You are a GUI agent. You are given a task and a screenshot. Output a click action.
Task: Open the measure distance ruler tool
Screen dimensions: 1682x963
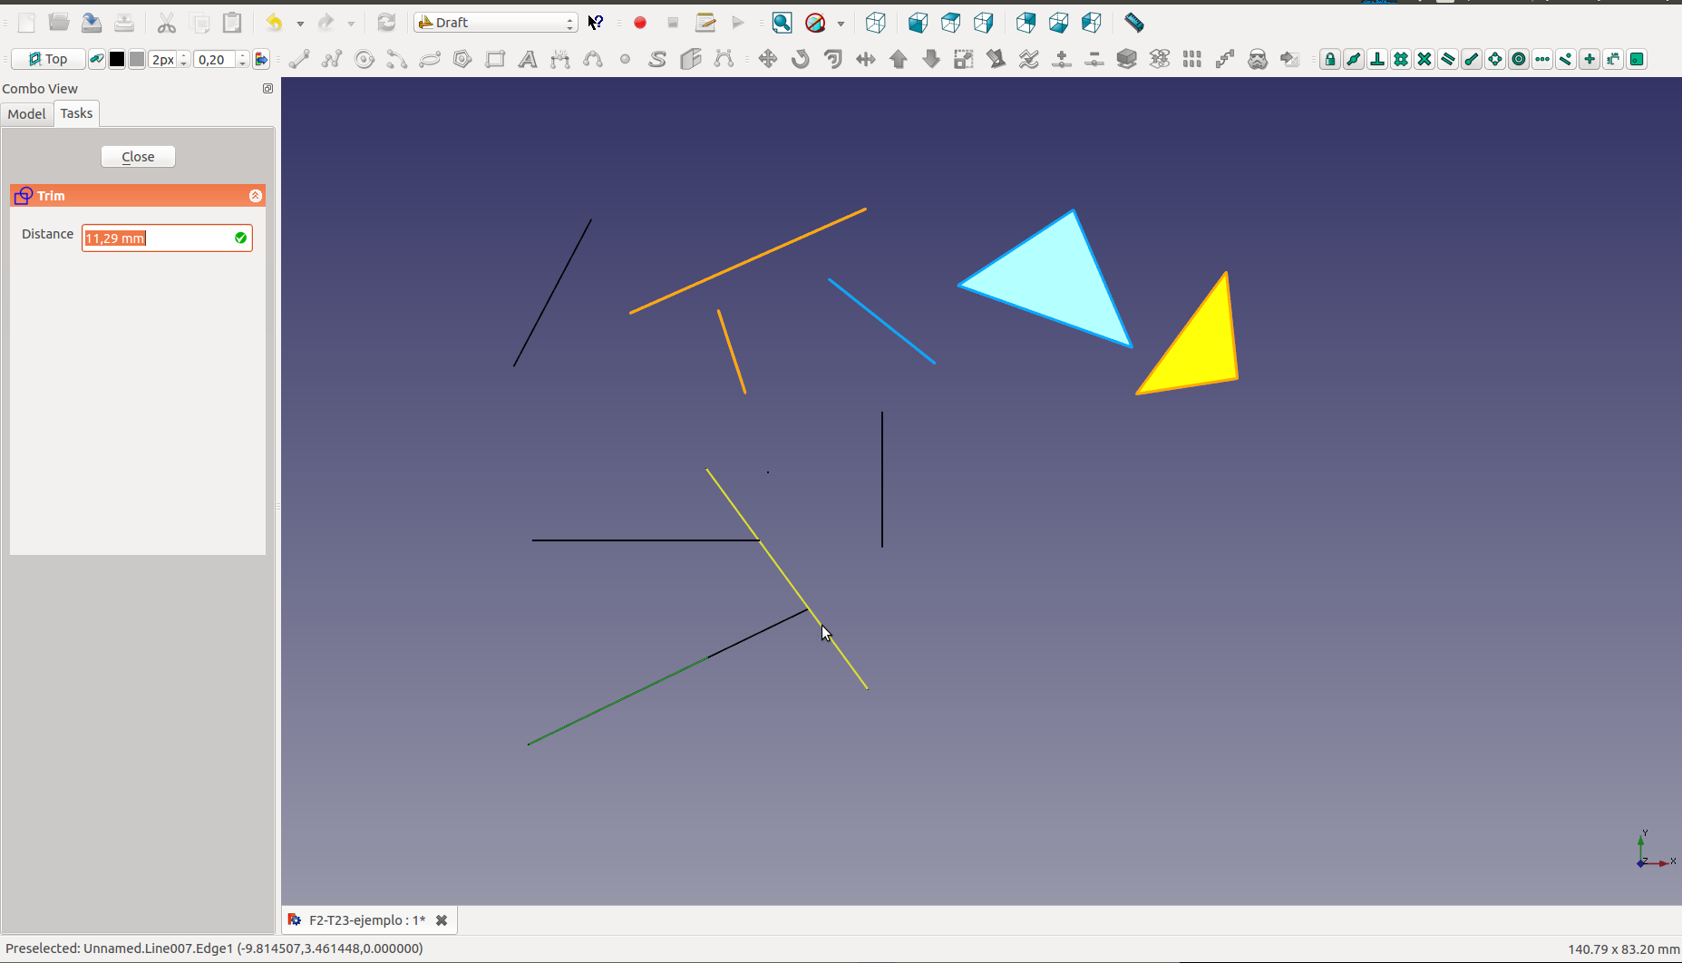1133,23
